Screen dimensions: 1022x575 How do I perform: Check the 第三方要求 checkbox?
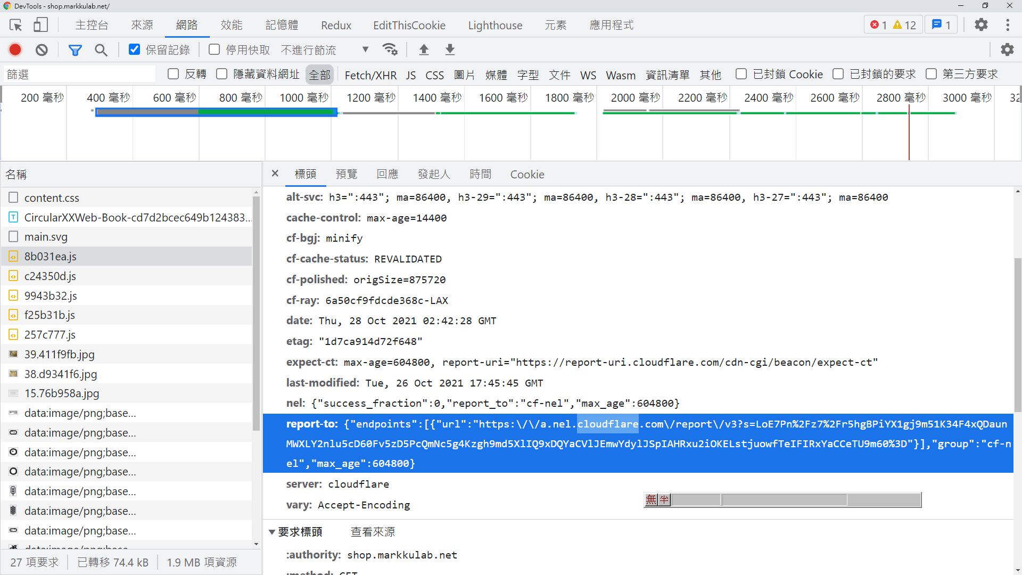click(931, 74)
